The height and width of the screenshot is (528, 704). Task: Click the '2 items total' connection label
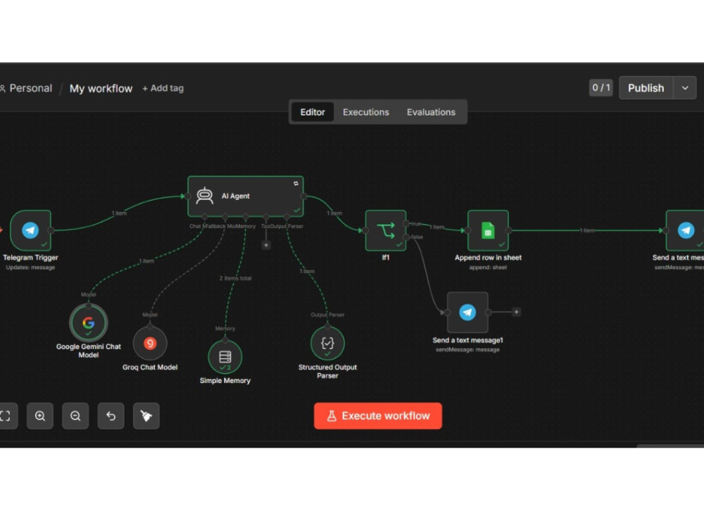click(x=235, y=278)
